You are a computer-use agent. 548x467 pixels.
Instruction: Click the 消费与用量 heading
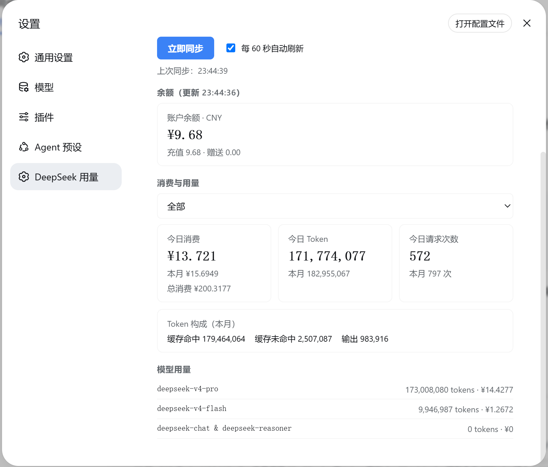(178, 183)
